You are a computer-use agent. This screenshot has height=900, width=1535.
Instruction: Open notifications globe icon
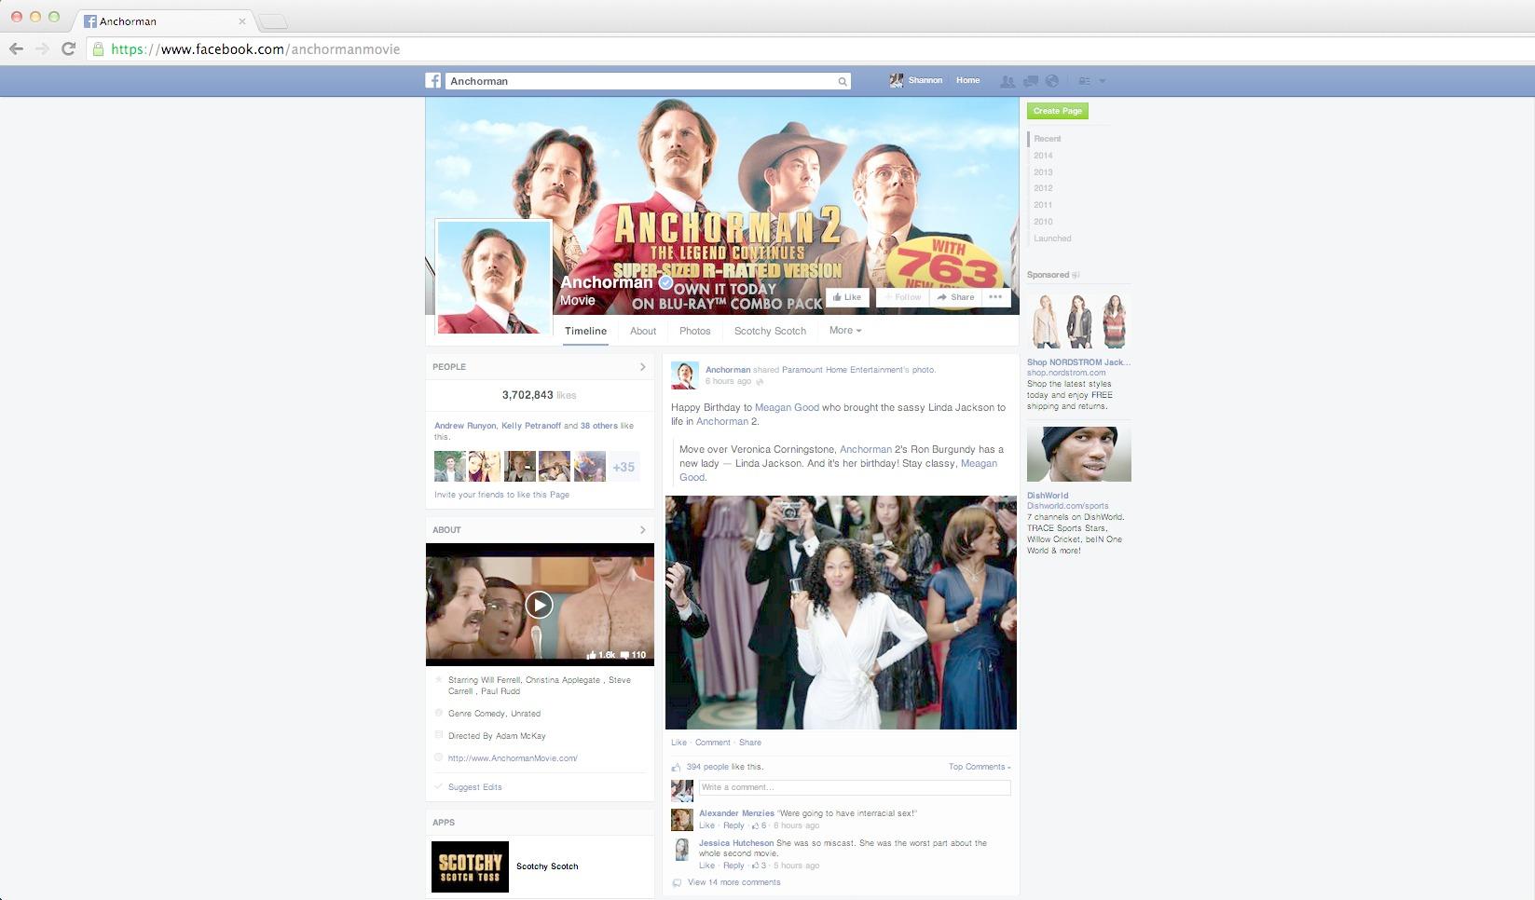point(1052,81)
